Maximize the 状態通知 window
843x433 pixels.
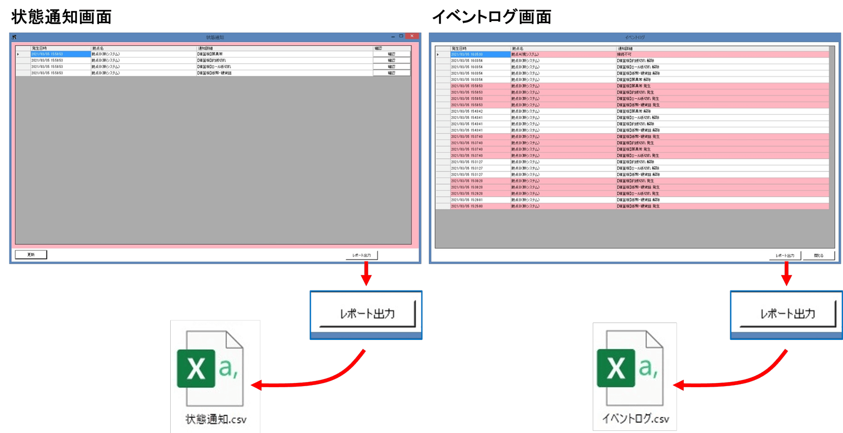(x=401, y=37)
